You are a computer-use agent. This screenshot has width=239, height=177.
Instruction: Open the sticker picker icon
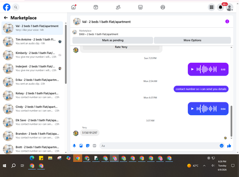87,145
